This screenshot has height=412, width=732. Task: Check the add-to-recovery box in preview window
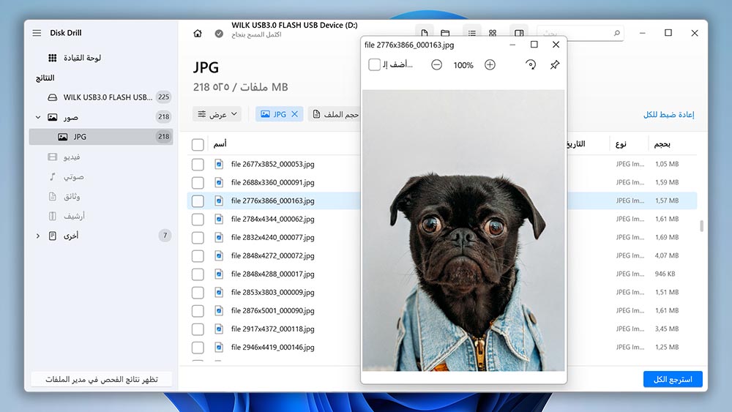point(374,65)
